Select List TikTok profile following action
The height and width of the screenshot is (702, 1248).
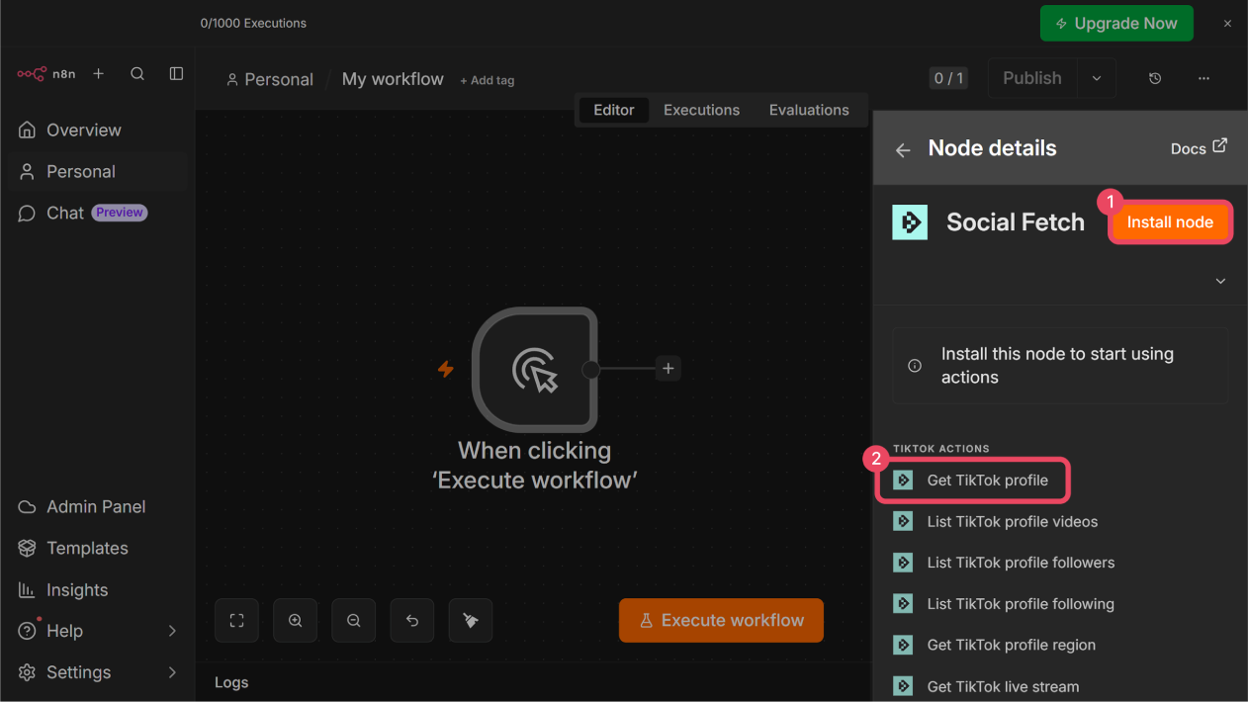pyautogui.click(x=1004, y=604)
